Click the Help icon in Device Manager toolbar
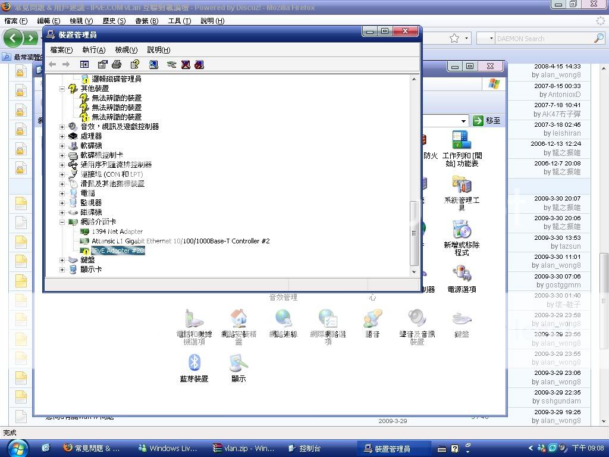Image resolution: width=609 pixels, height=457 pixels. pyautogui.click(x=135, y=64)
